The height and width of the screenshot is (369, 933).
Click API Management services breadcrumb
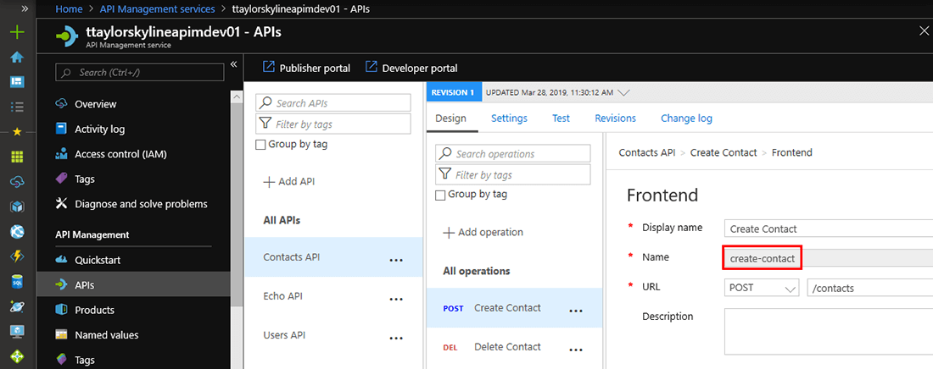158,9
